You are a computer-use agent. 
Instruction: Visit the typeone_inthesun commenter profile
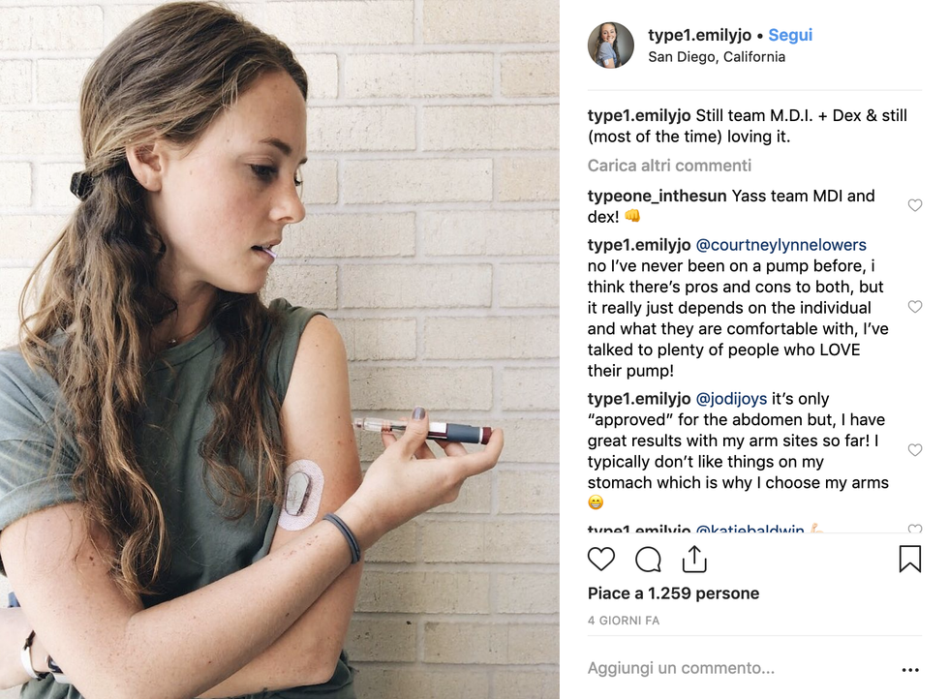click(x=658, y=196)
